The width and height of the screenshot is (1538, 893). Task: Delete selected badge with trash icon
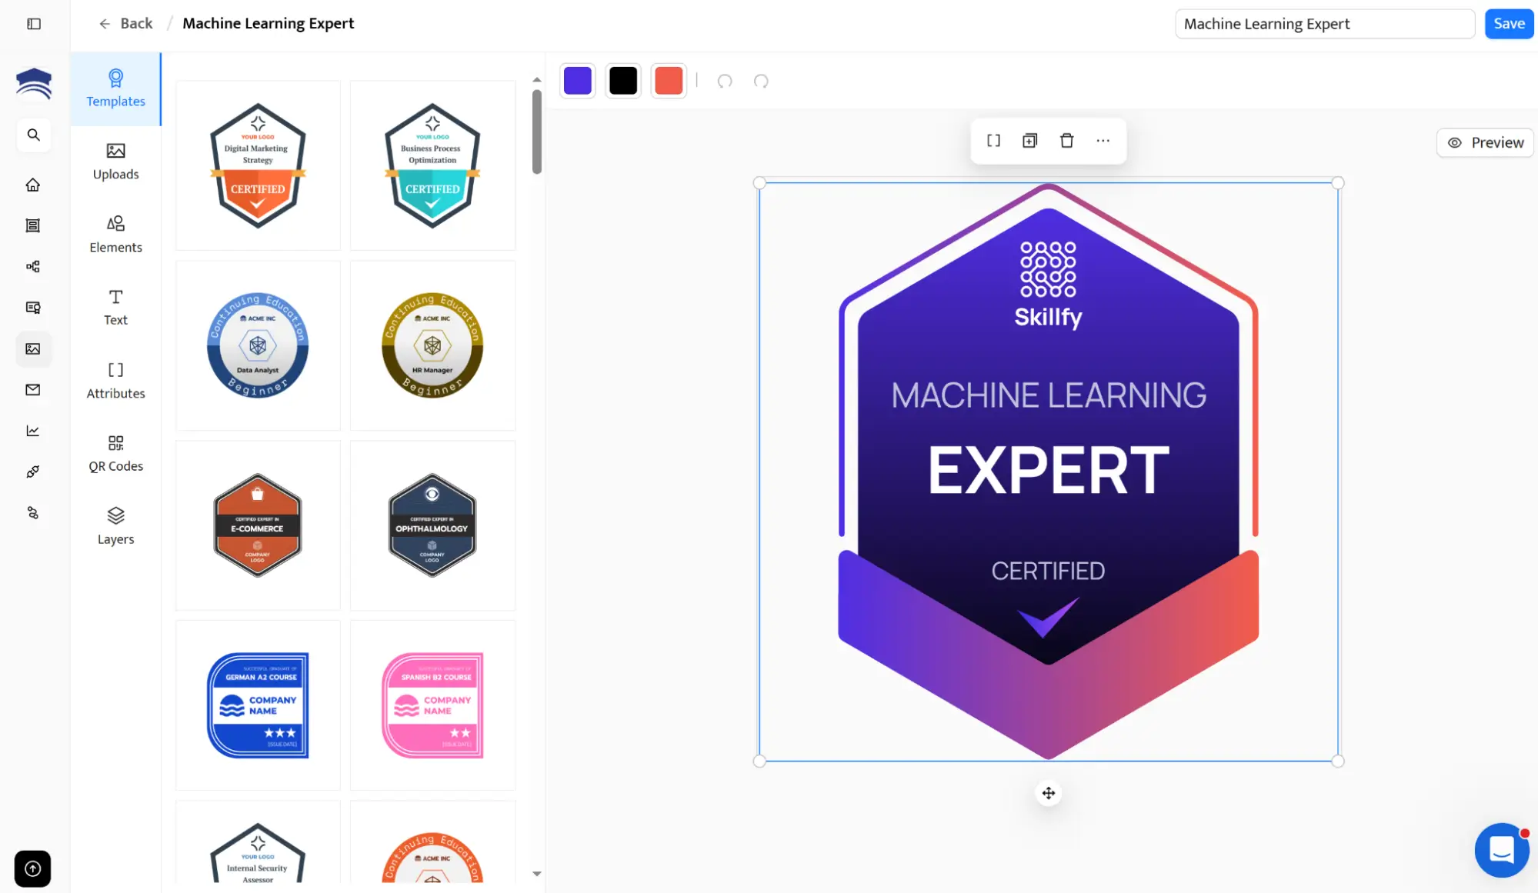click(1066, 141)
